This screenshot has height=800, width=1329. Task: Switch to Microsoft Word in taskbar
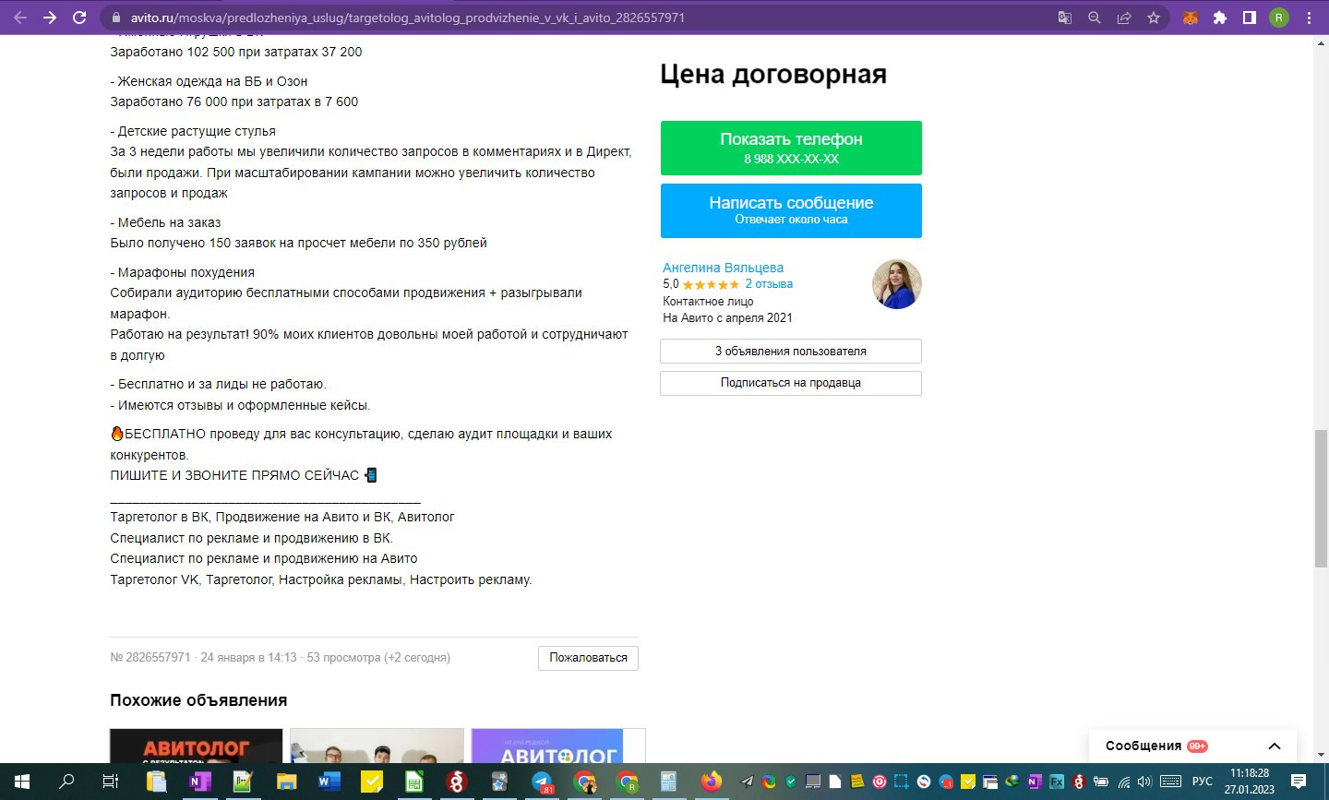click(329, 782)
